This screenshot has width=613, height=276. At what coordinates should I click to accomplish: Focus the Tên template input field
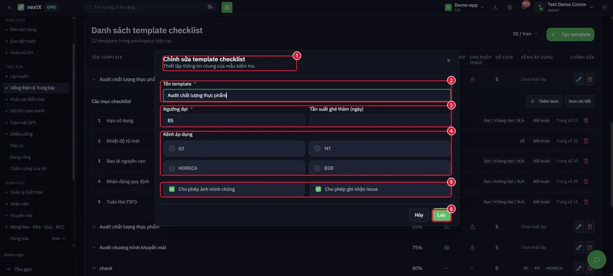click(x=307, y=95)
